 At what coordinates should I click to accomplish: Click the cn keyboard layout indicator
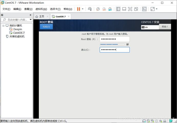(150, 27)
